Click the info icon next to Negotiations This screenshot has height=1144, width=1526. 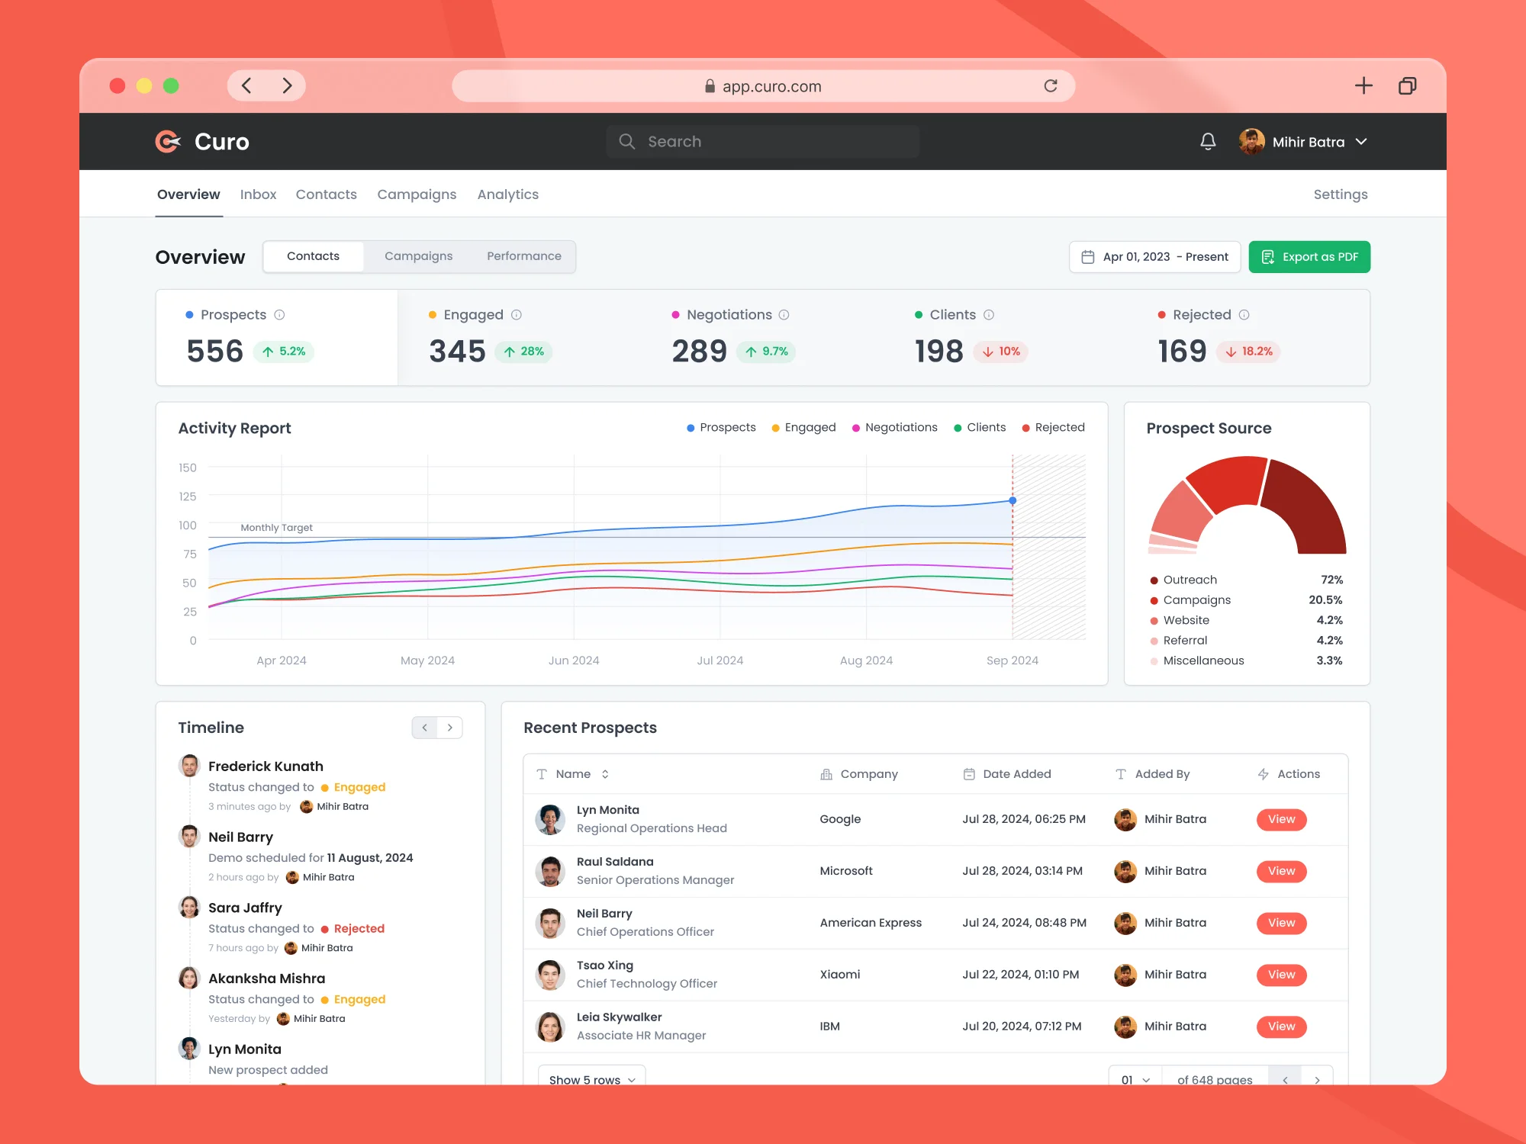(x=784, y=315)
